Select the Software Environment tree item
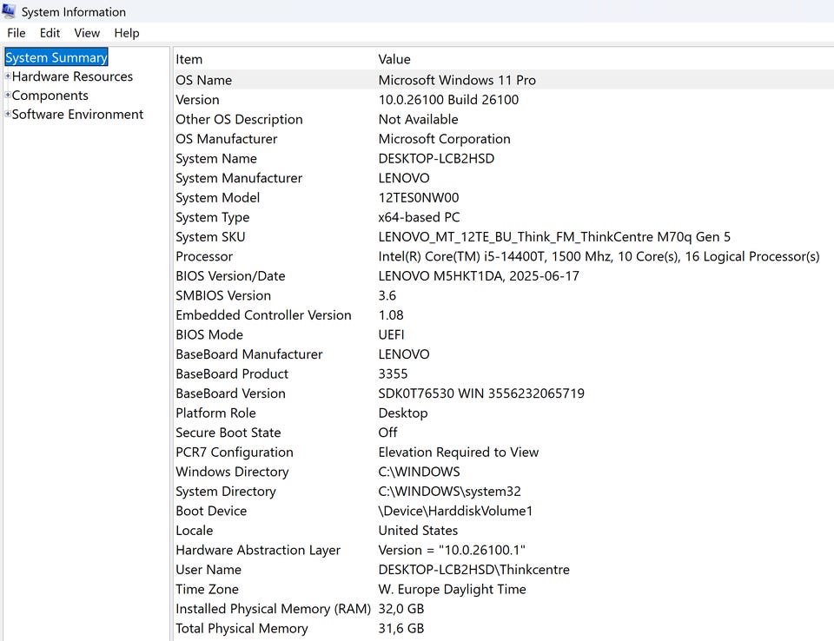 click(x=77, y=115)
